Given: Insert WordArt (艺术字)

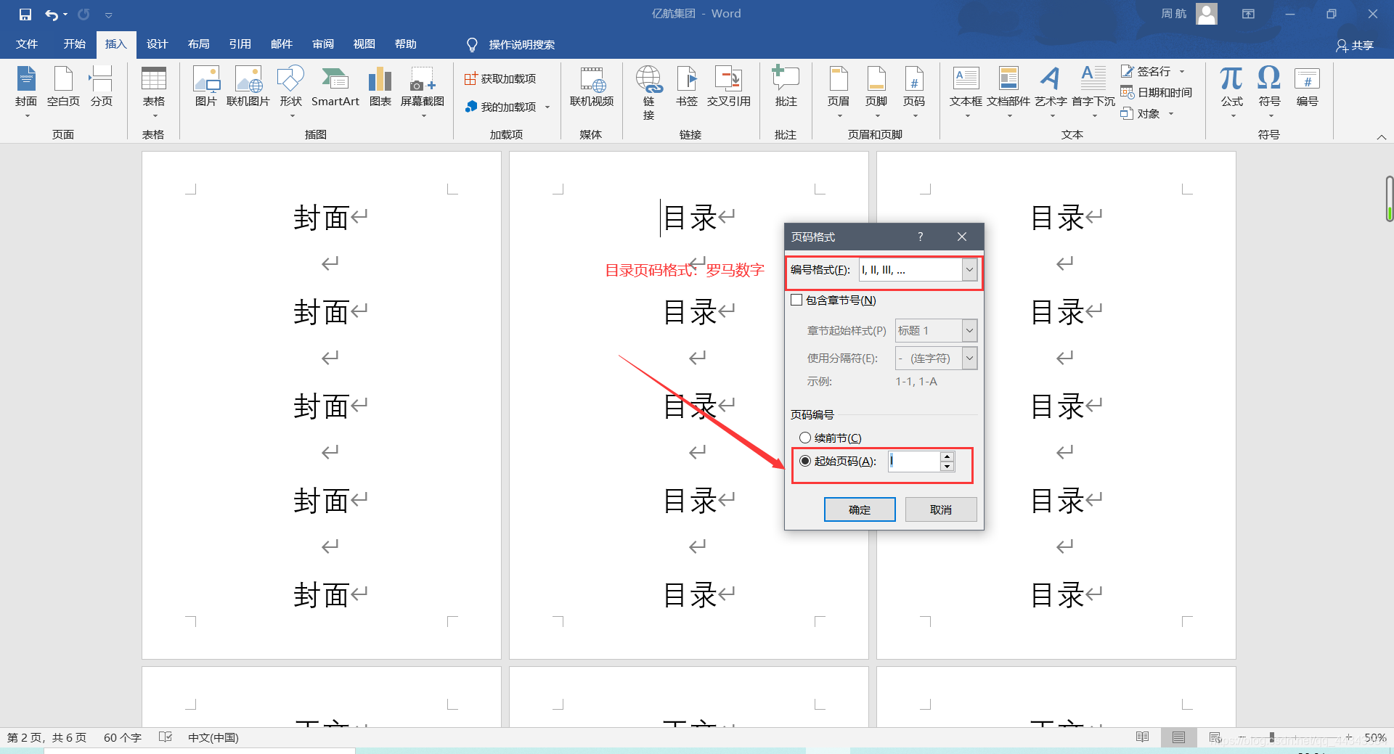Looking at the screenshot, I should [1051, 91].
